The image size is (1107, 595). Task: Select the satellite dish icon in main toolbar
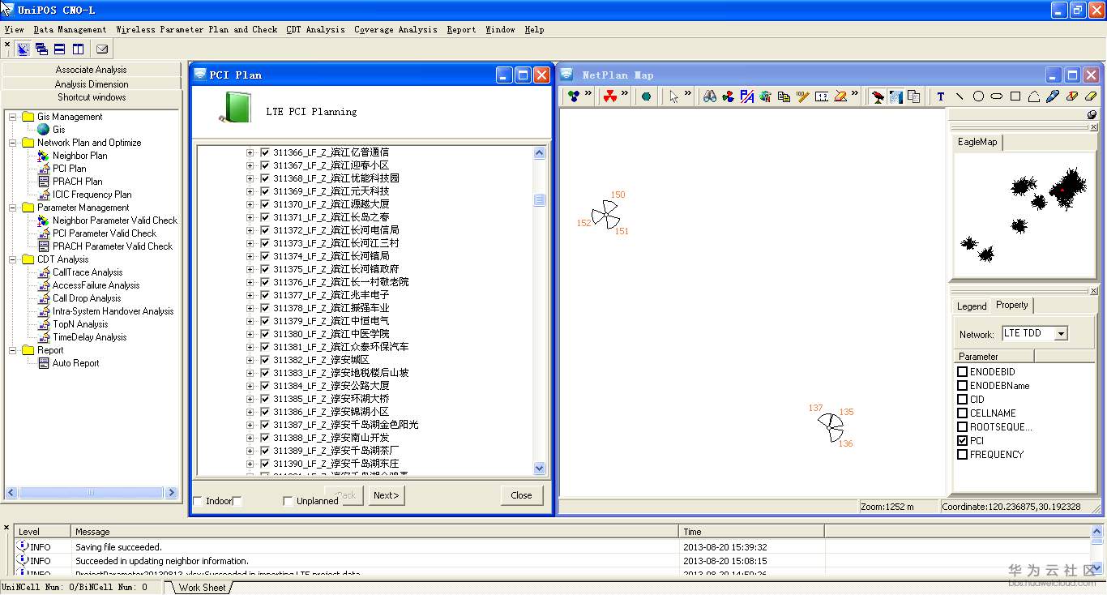pos(23,49)
